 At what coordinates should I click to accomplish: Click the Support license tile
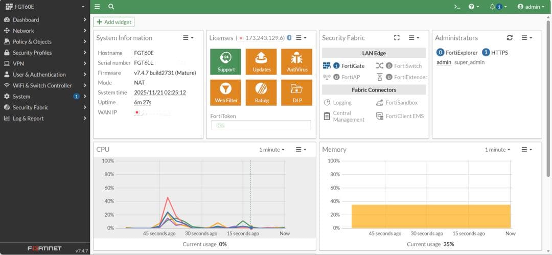226,62
